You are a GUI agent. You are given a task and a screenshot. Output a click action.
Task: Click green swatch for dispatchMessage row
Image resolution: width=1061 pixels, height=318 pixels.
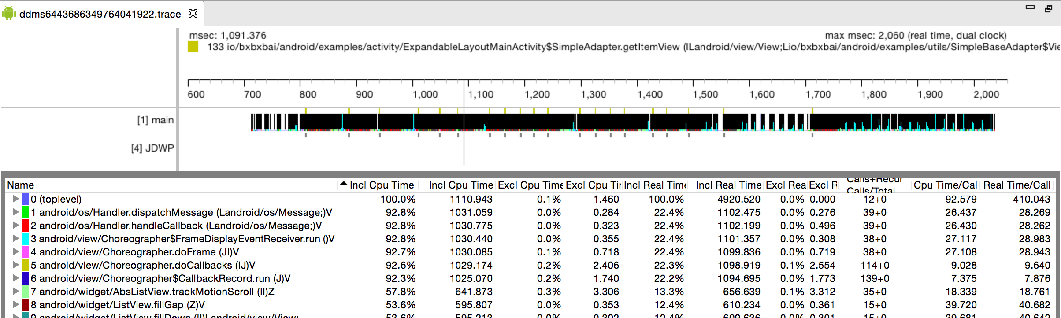(26, 212)
